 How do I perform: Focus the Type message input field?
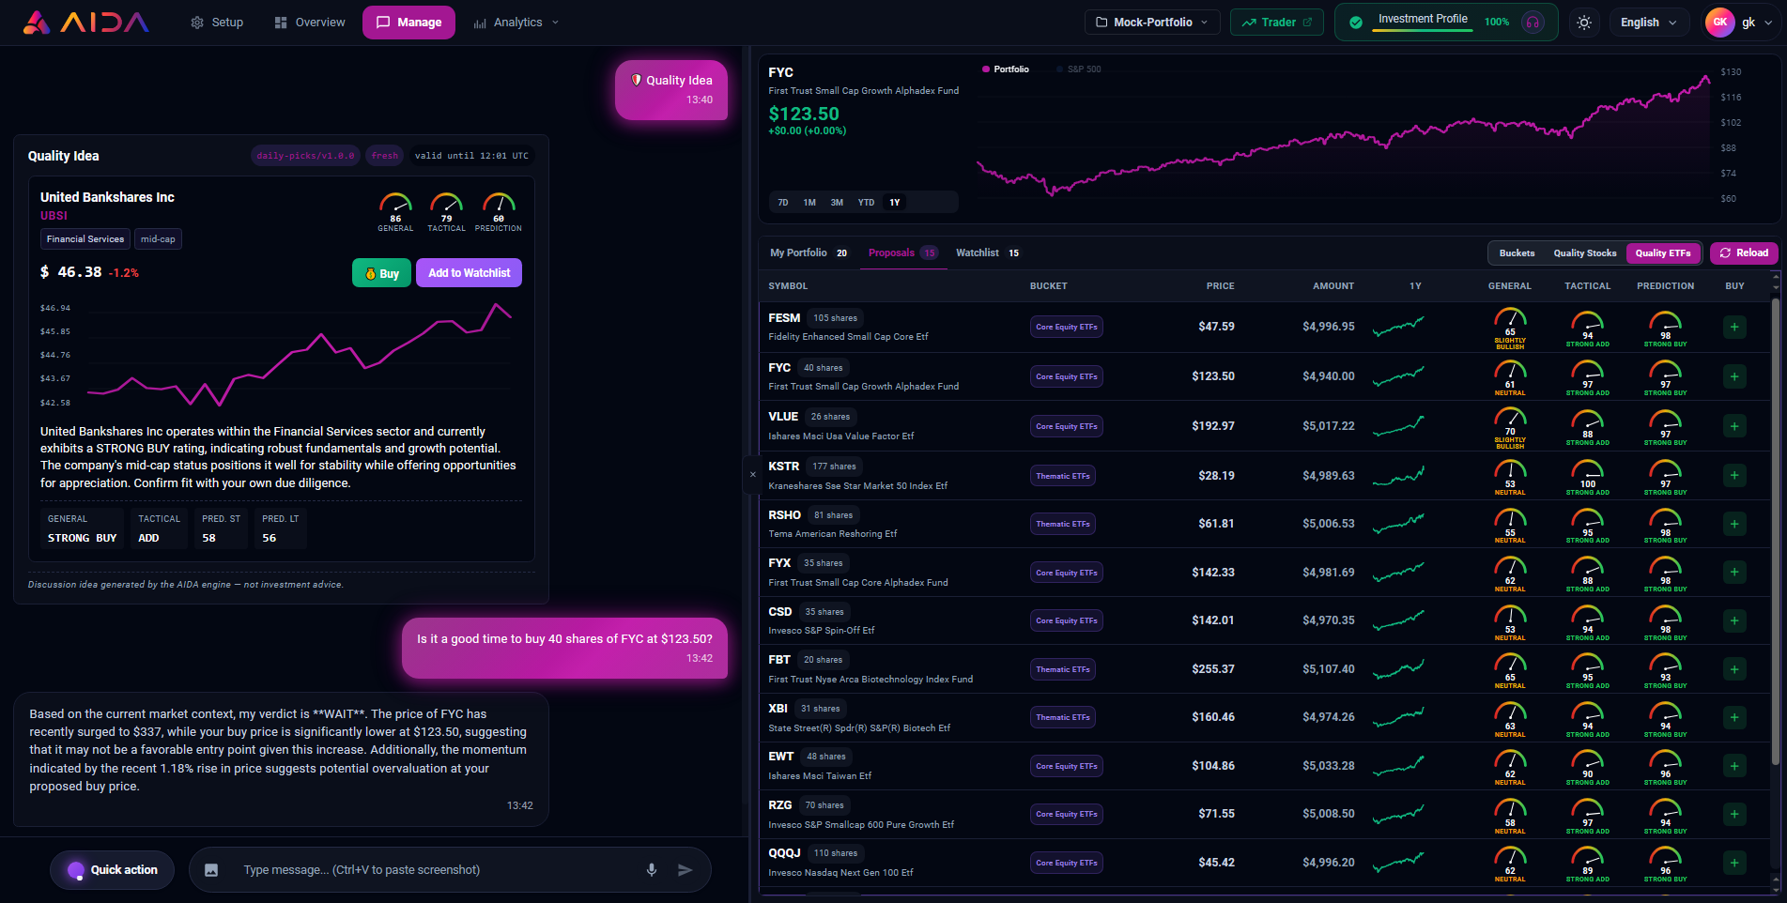pos(432,870)
